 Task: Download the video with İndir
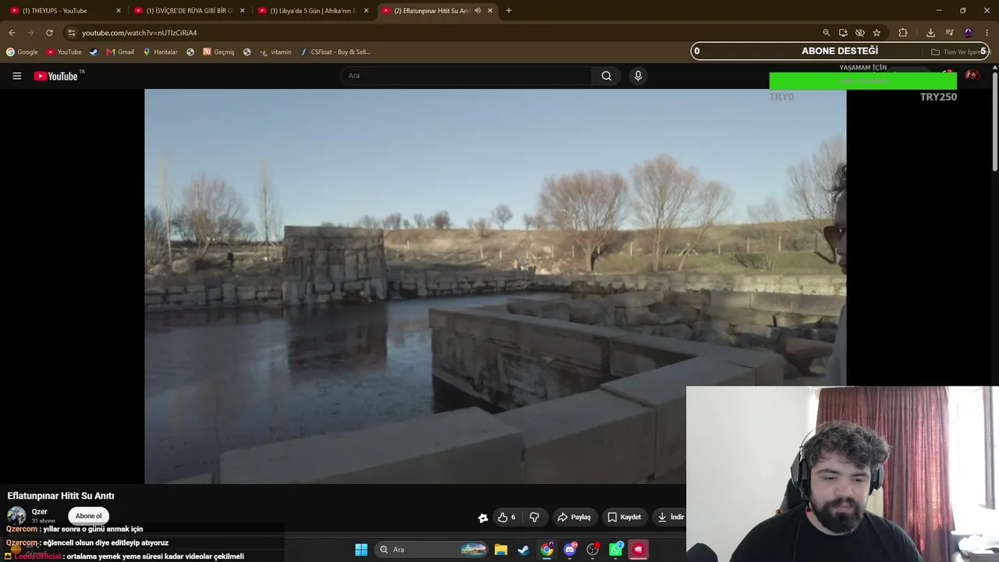tap(670, 517)
